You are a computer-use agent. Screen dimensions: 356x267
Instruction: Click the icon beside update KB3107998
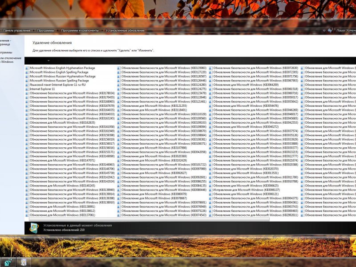(x=119, y=148)
